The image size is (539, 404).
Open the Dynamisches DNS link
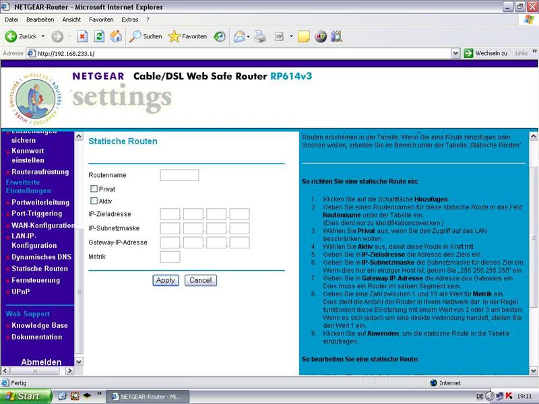[x=41, y=257]
